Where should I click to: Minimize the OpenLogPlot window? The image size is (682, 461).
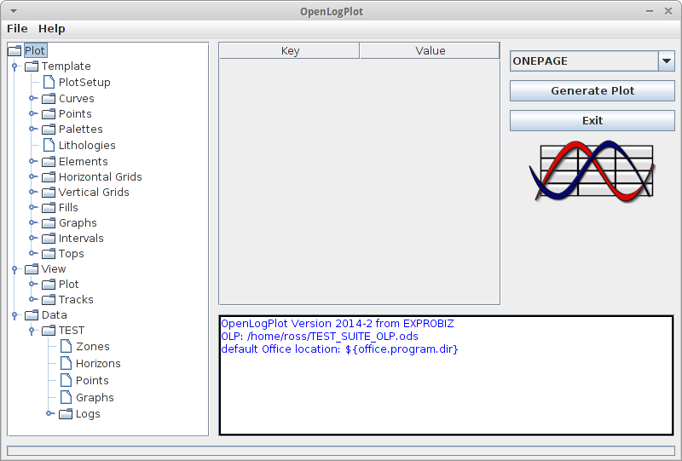pos(650,11)
